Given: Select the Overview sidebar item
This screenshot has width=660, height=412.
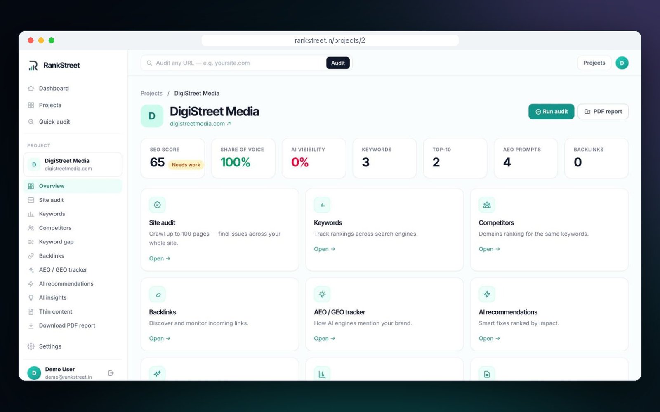Looking at the screenshot, I should (73, 186).
